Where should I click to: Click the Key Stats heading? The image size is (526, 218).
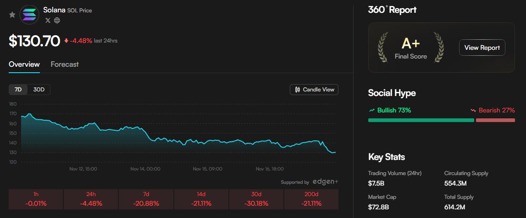(387, 157)
